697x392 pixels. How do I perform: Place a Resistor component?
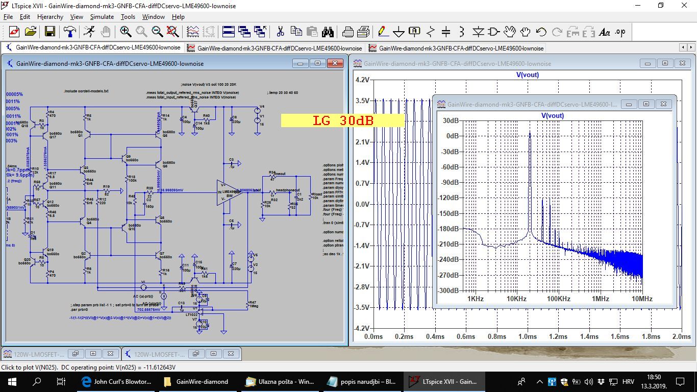click(430, 32)
